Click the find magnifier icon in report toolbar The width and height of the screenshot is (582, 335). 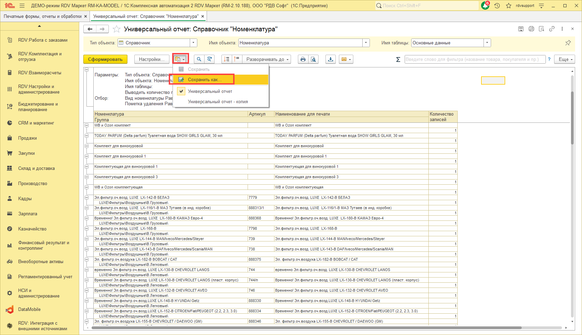click(199, 60)
